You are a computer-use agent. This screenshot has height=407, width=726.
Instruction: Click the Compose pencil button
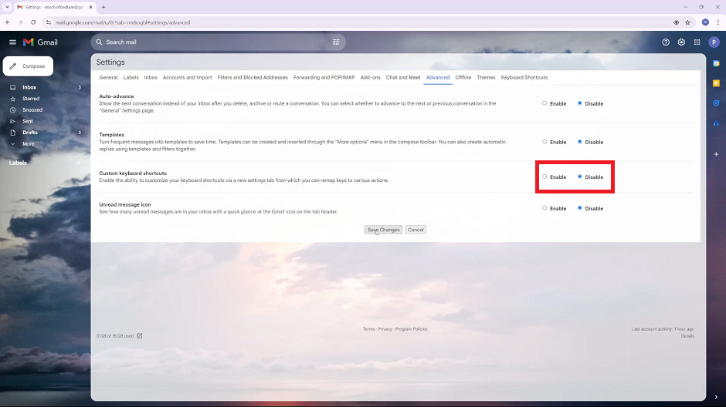[28, 66]
